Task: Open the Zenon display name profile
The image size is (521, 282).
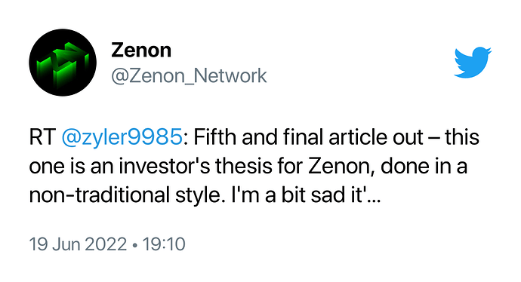Action: coord(141,50)
